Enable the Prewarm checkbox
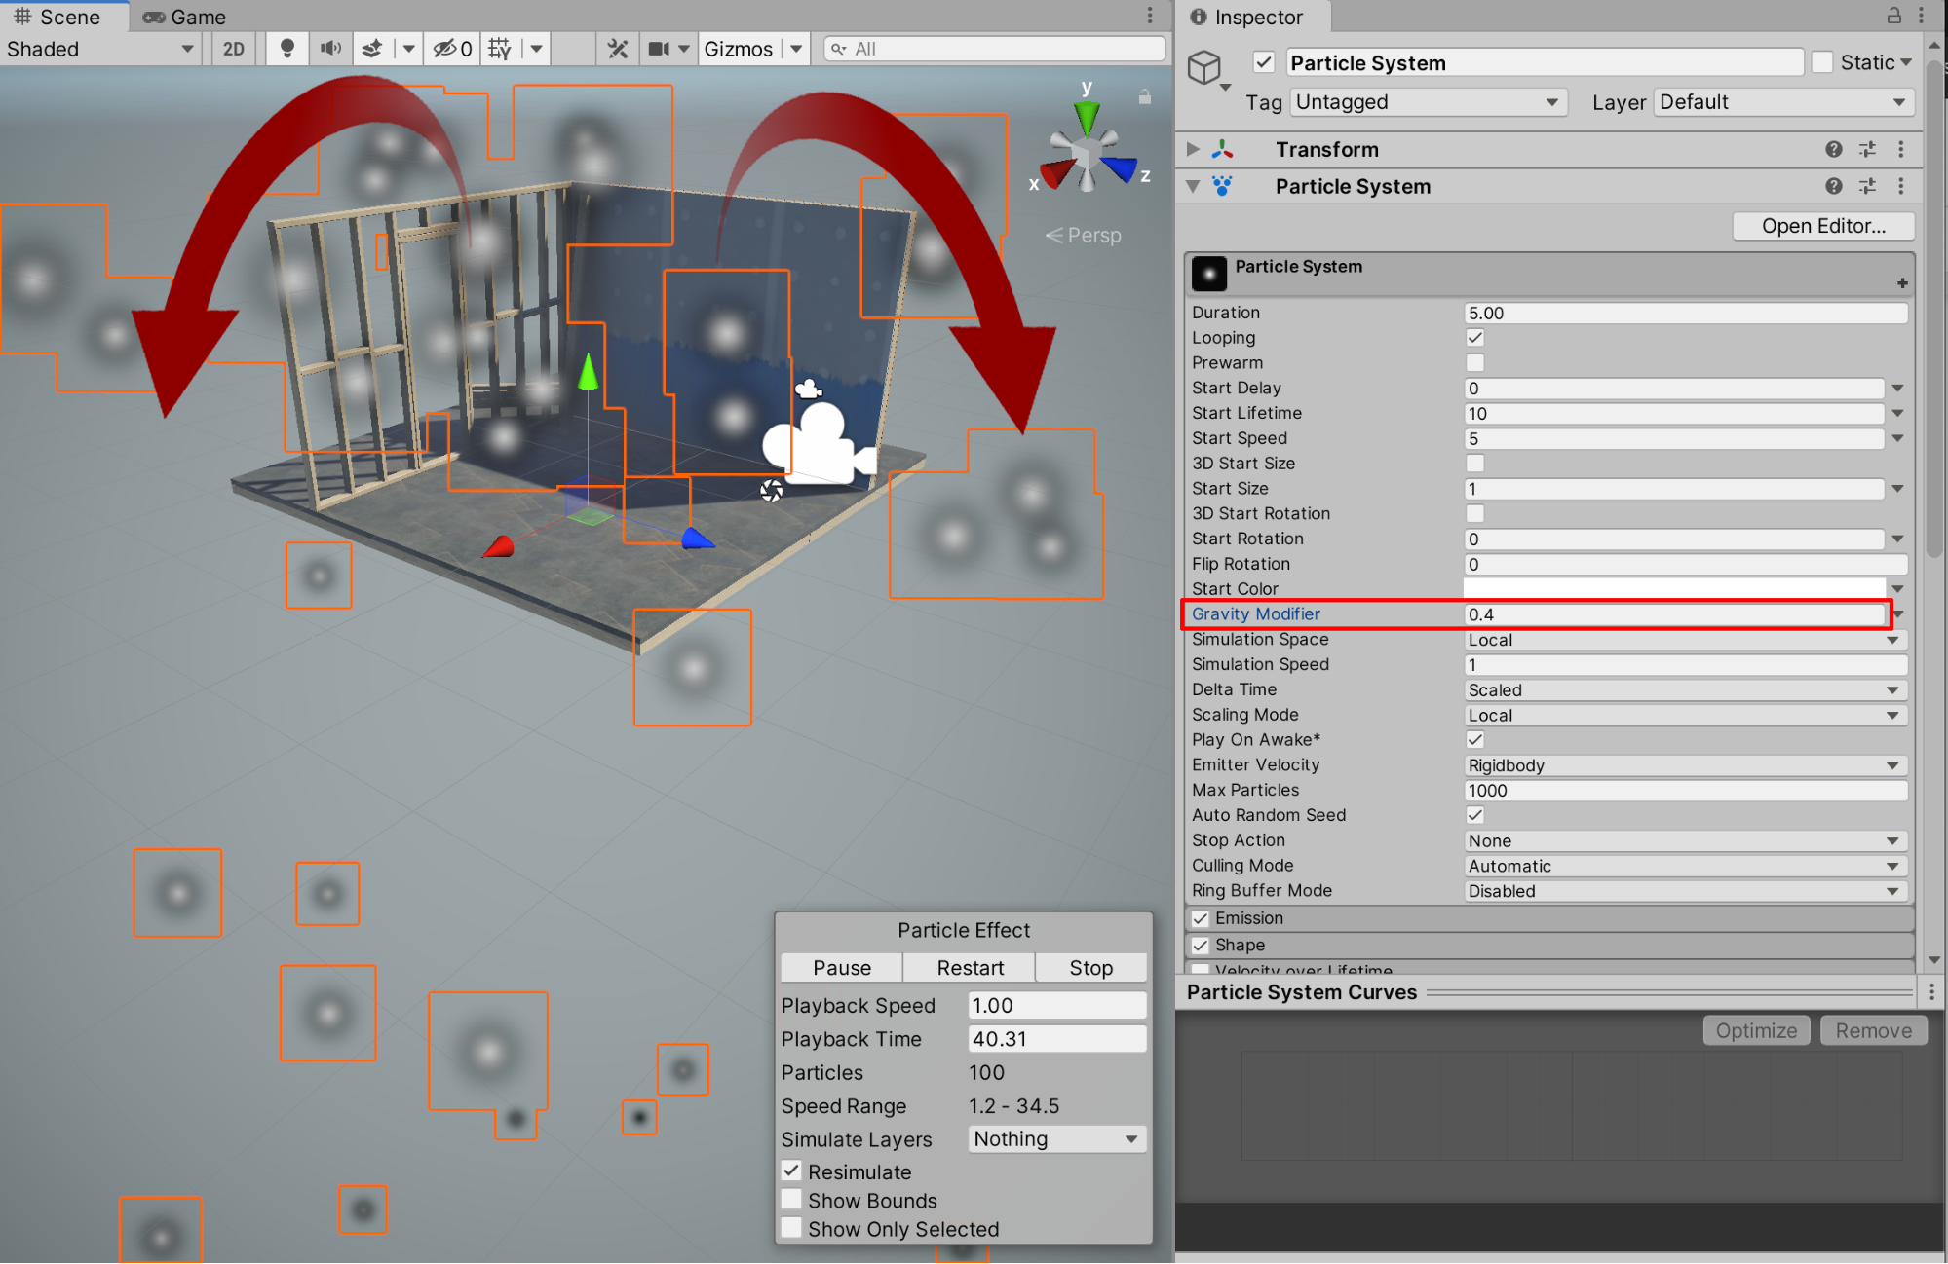Image resolution: width=1948 pixels, height=1264 pixels. pos(1474,363)
